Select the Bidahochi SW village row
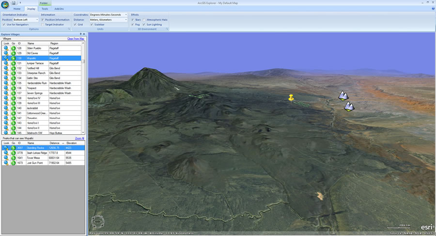 click(x=42, y=133)
